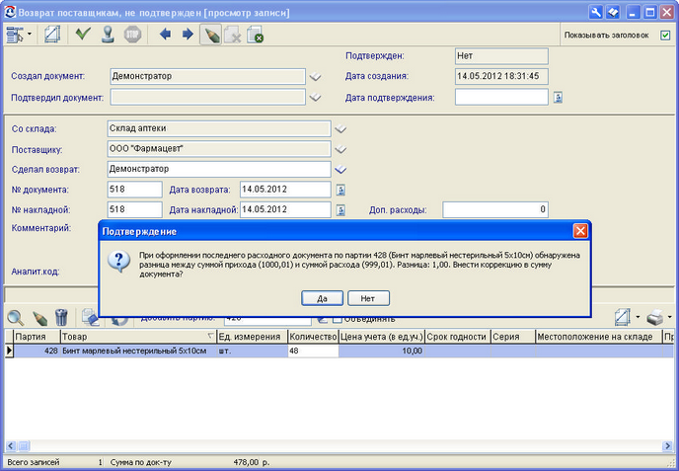Click 'Да' in the confirmation dialog
Screen dimensions: 679x471
[322, 298]
